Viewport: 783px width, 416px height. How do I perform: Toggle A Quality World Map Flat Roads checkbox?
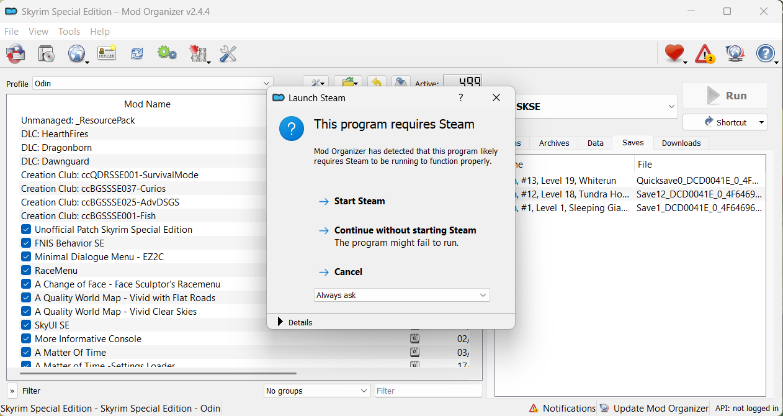[26, 298]
